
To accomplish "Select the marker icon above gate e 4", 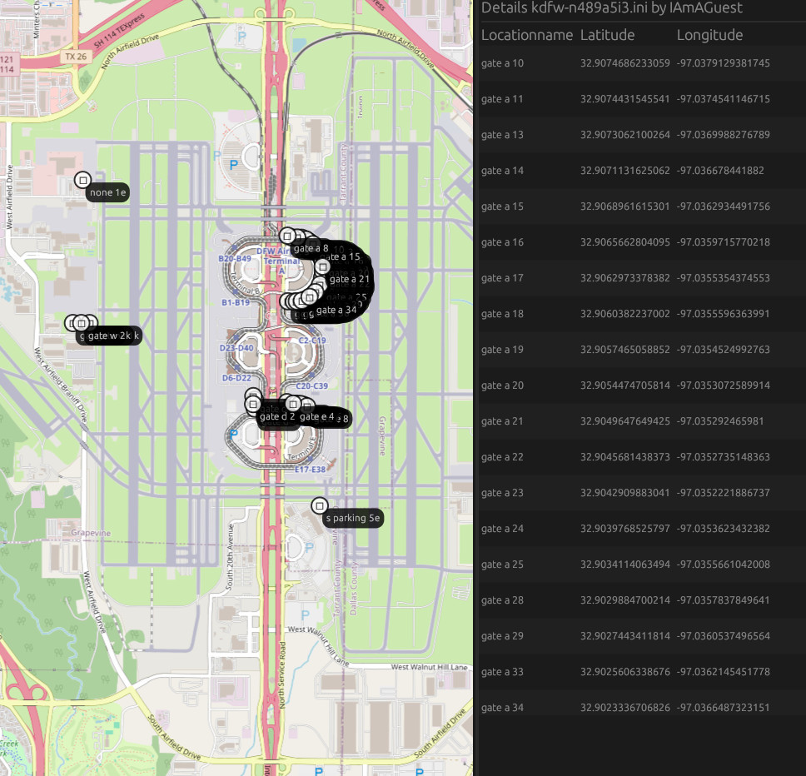I will click(x=293, y=404).
